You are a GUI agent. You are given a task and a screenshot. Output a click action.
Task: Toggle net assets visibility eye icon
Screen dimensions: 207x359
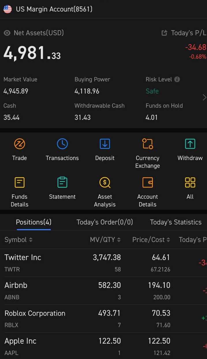click(7, 33)
